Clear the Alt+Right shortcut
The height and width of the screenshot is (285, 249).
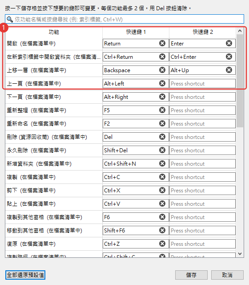[x=162, y=97]
